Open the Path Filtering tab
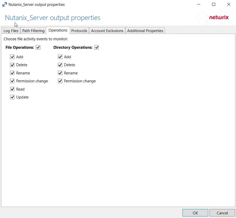The height and width of the screenshot is (218, 236). point(33,31)
